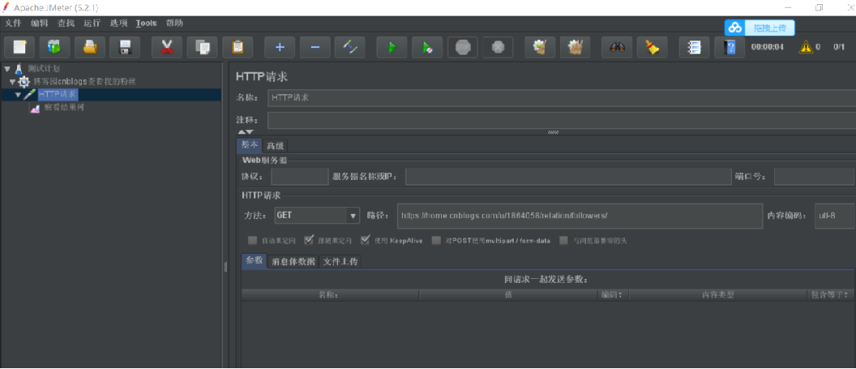856x369 pixels.
Task: Copy the selected element via toolbar icon
Action: point(203,48)
